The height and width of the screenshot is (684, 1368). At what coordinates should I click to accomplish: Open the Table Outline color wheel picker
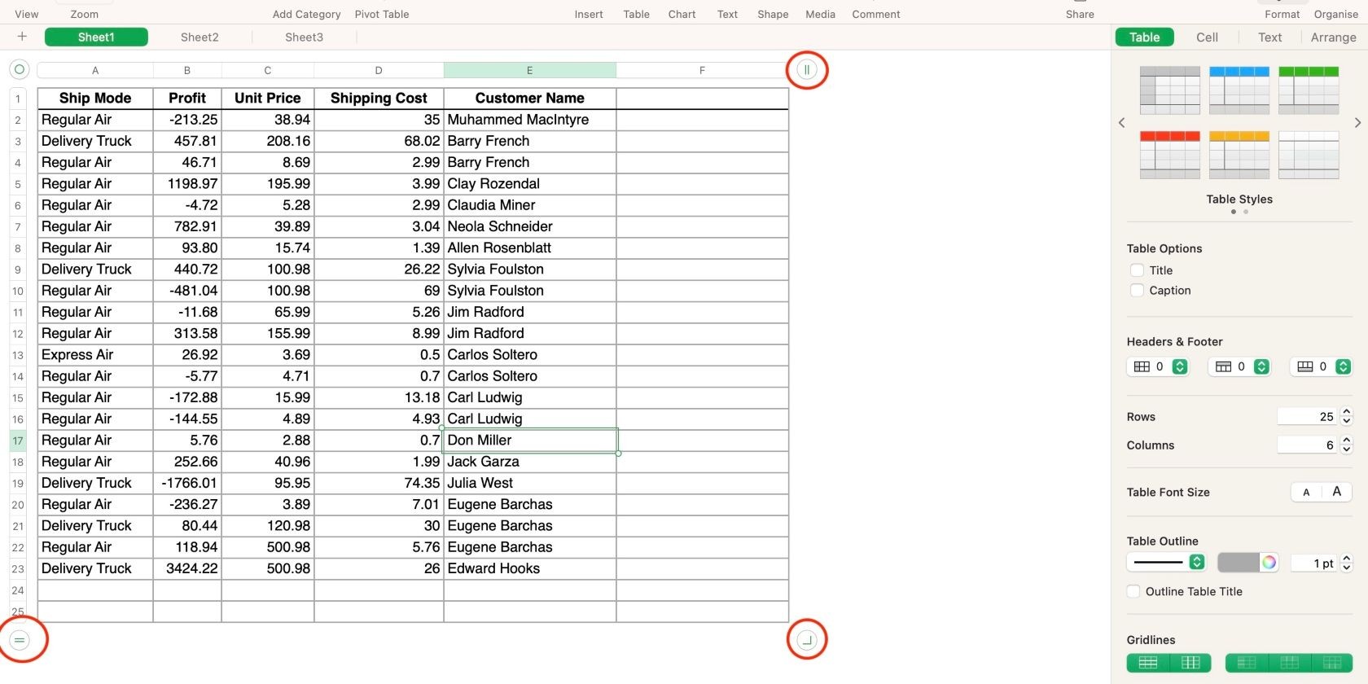1269,563
